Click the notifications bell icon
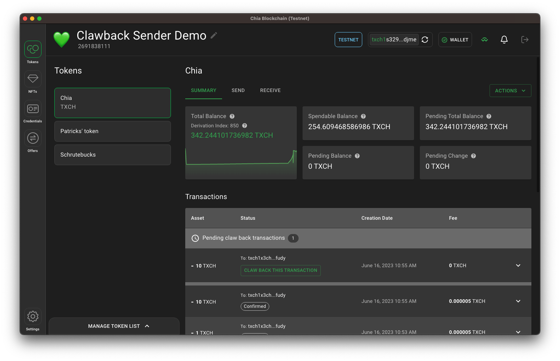This screenshot has height=361, width=560. pyautogui.click(x=504, y=40)
